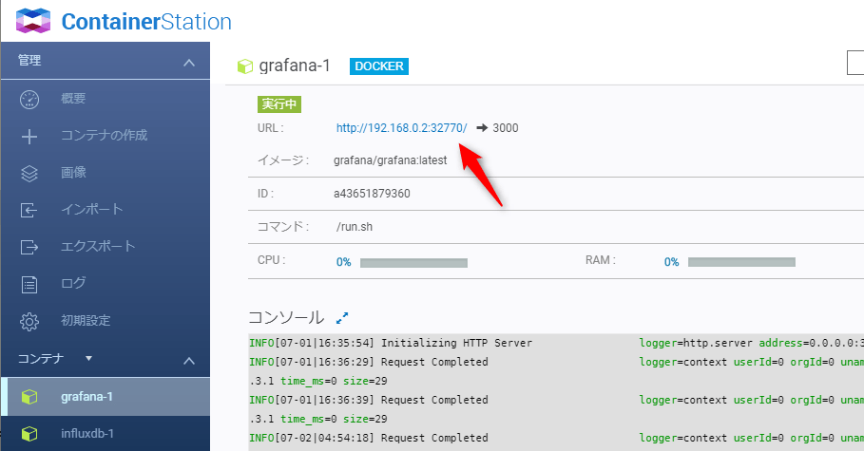The image size is (864, 451).
Task: Click the コンソール heading
Action: point(286,318)
